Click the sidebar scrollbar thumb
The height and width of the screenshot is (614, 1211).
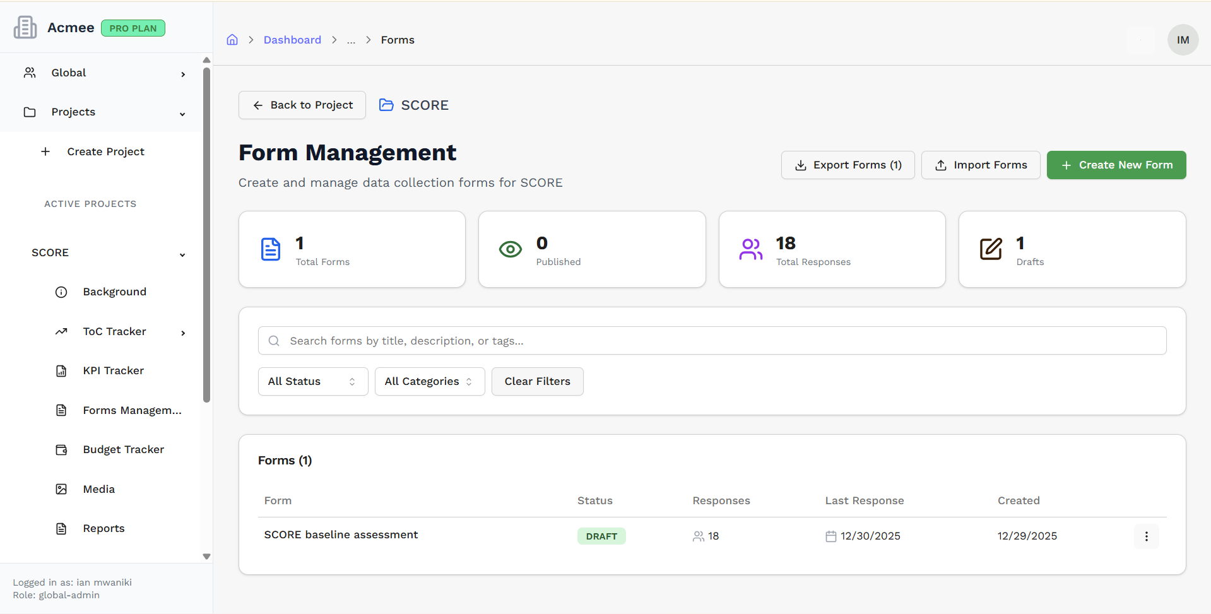[206, 235]
